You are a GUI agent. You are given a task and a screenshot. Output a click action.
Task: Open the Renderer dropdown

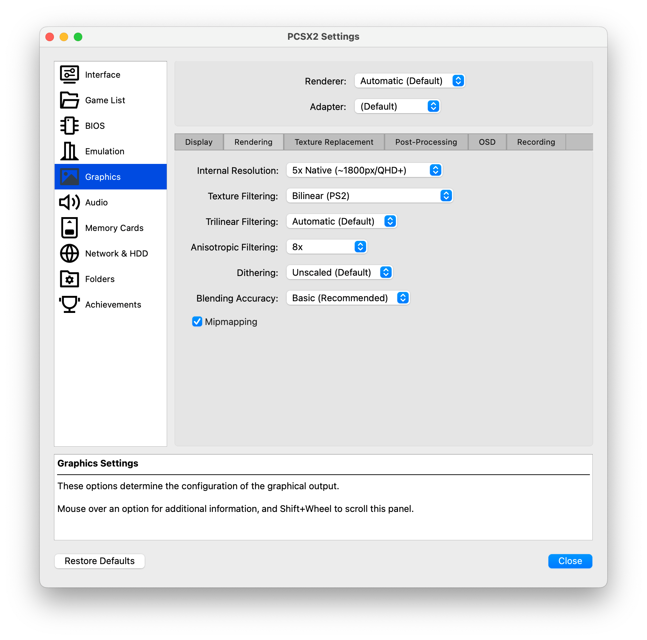(x=410, y=81)
